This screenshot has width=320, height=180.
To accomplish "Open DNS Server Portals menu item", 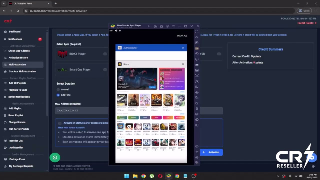I will point(19,129).
